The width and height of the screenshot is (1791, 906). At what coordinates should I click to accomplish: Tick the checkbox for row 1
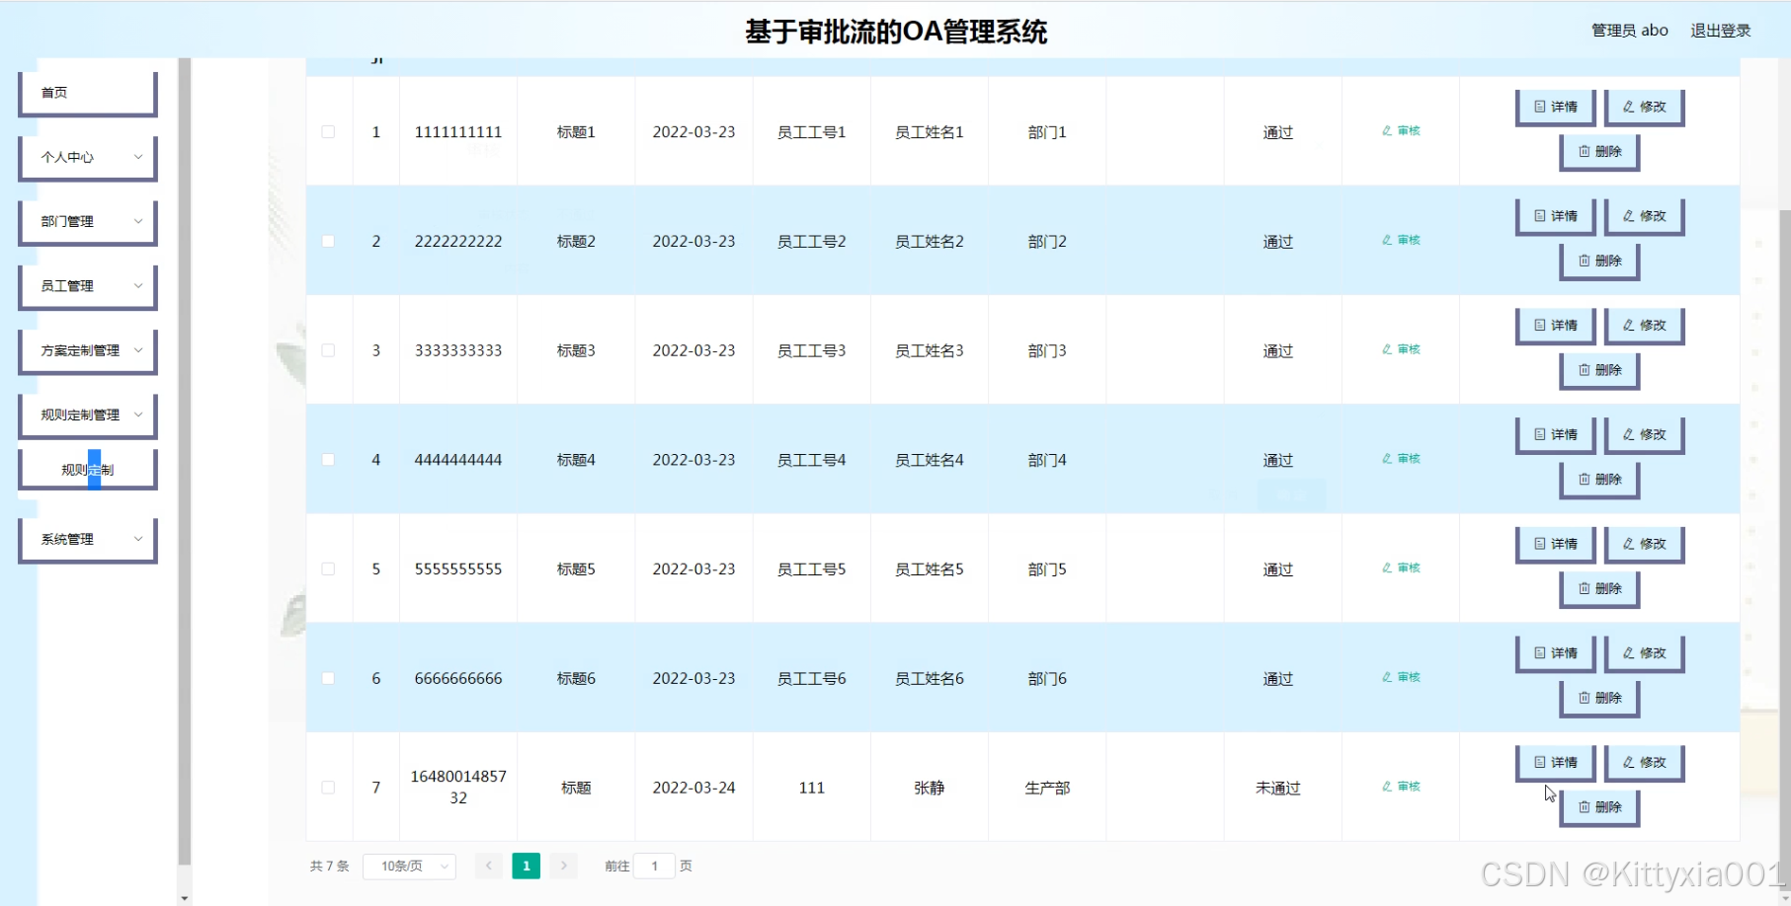point(328,131)
